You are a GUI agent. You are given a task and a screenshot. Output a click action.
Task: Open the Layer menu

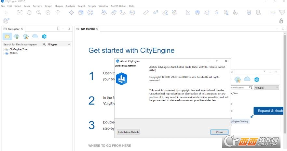click(27, 6)
